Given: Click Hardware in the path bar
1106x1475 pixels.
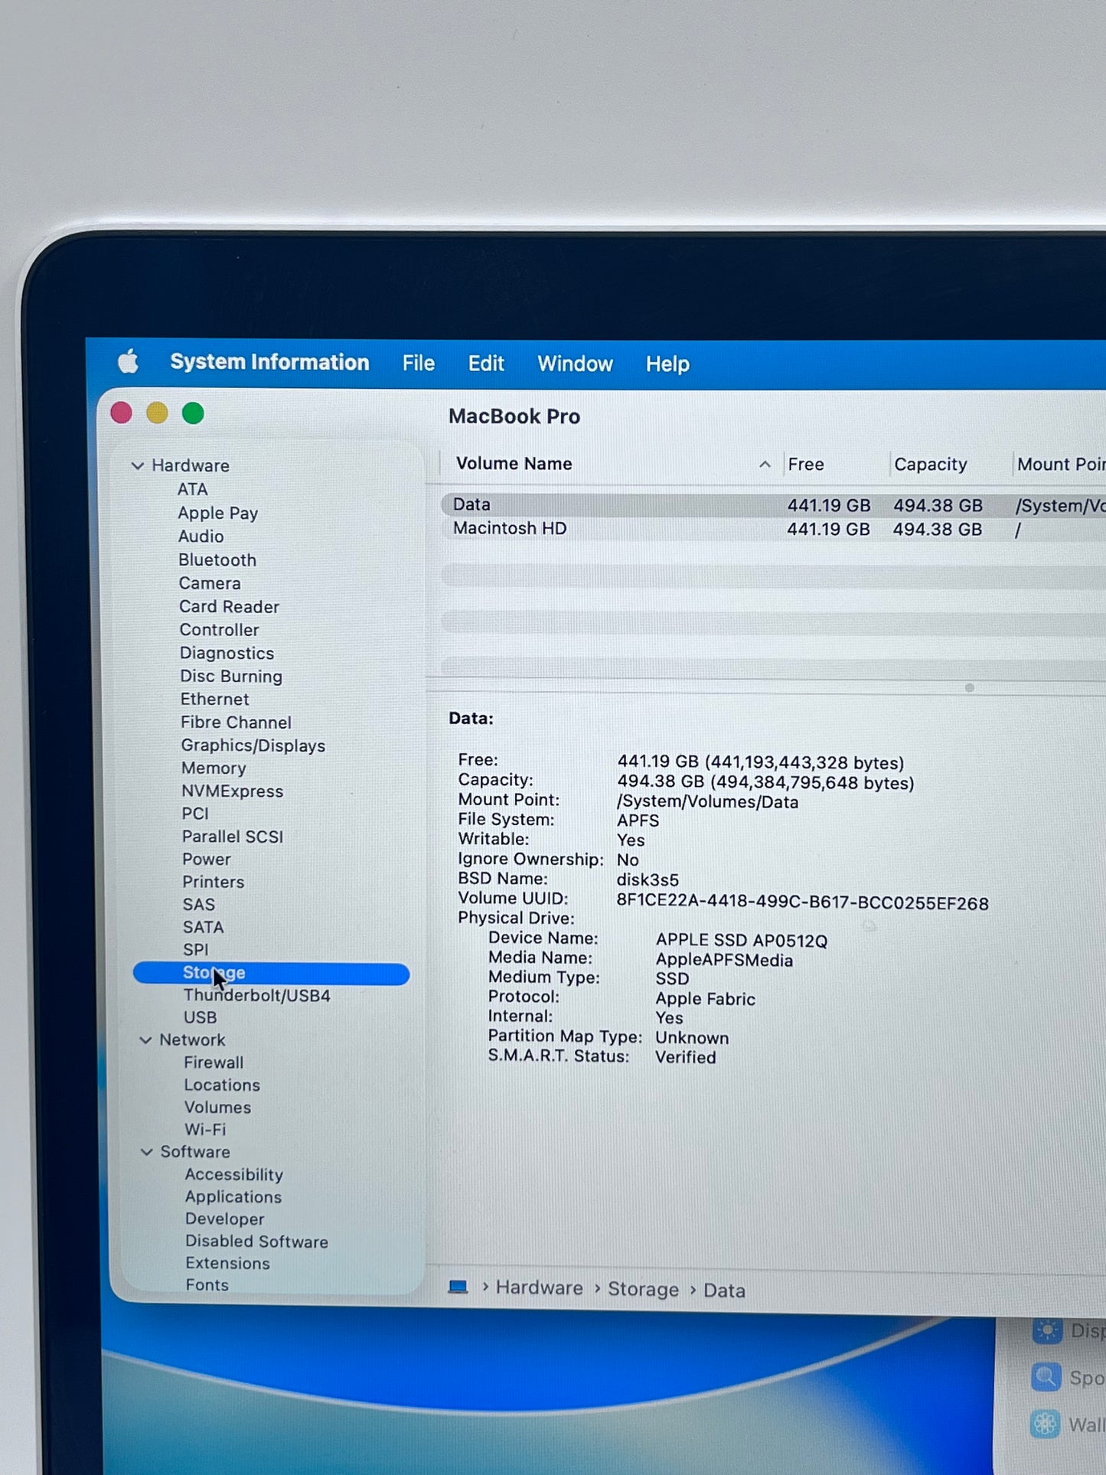Looking at the screenshot, I should tap(540, 1287).
